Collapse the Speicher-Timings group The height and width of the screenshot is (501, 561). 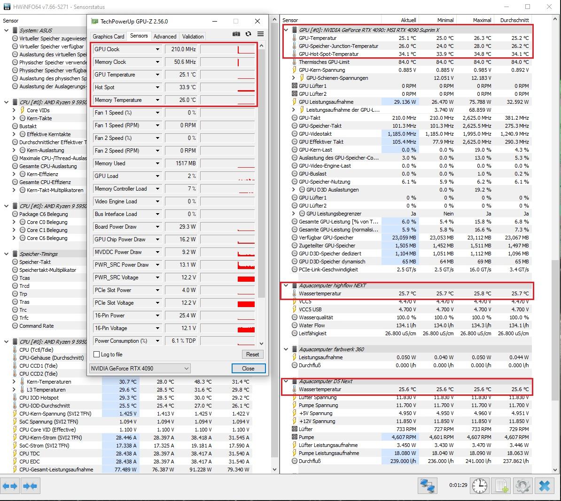[x=7, y=254]
